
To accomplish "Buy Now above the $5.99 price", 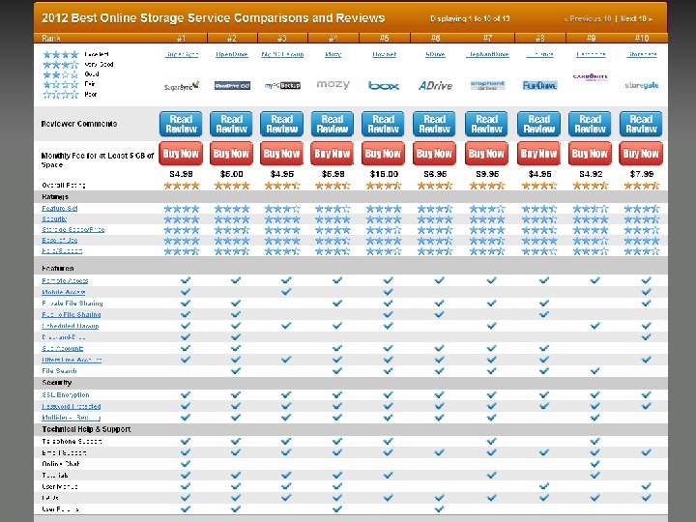I will [x=332, y=153].
